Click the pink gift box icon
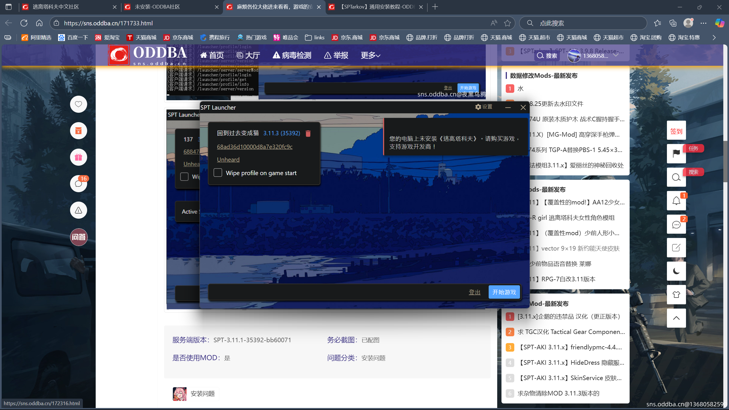 [78, 157]
